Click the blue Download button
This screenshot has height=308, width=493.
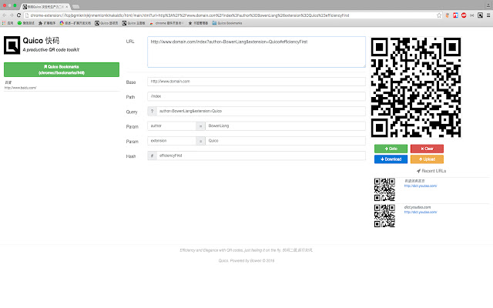tap(391, 159)
